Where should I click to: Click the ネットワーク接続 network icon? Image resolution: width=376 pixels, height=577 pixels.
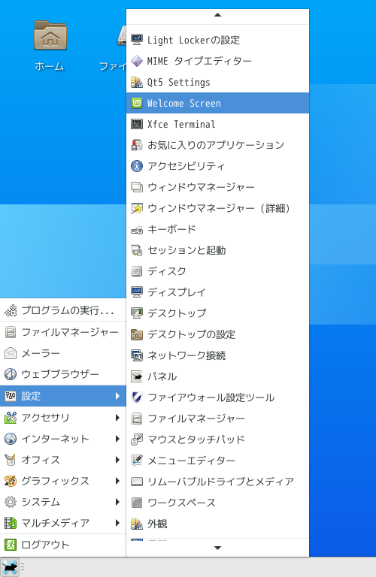pos(137,355)
